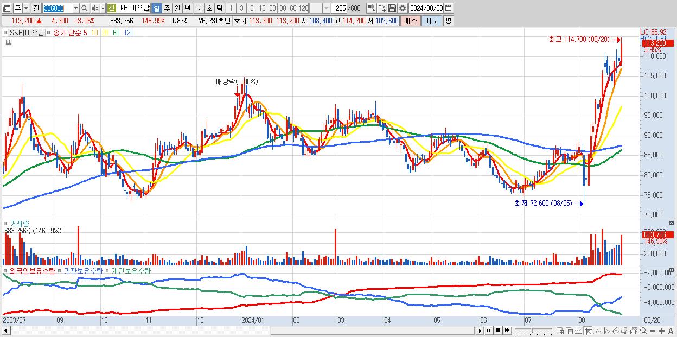Open the 주 type dropdown at top-left
This screenshot has height=337, width=677.
point(26,8)
